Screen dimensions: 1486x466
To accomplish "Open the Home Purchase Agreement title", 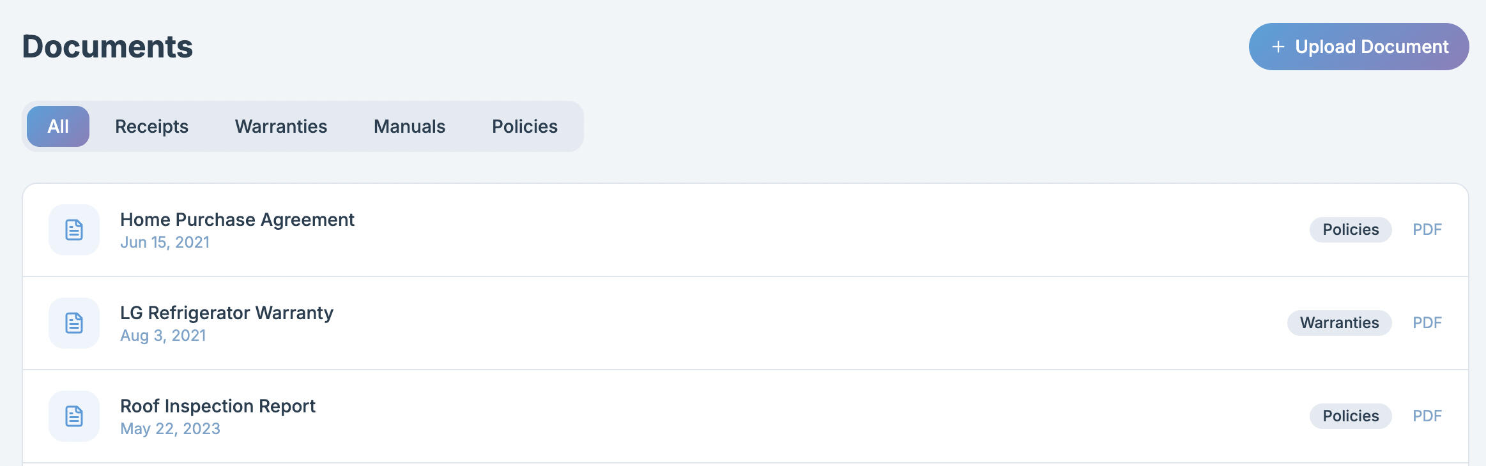I will point(237,220).
